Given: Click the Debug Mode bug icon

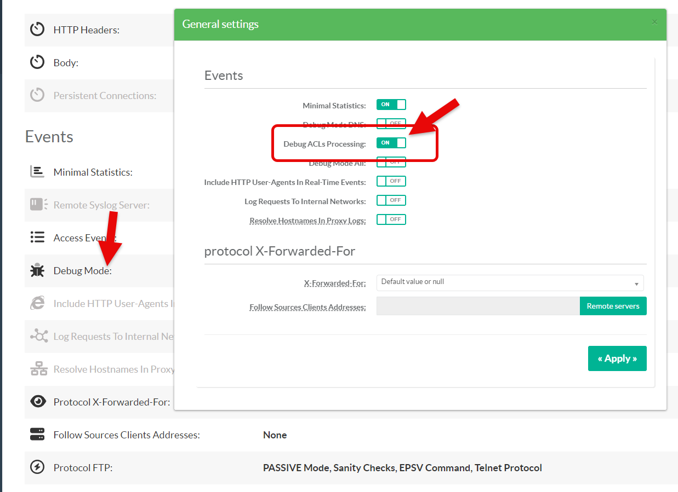Looking at the screenshot, I should pyautogui.click(x=37, y=270).
